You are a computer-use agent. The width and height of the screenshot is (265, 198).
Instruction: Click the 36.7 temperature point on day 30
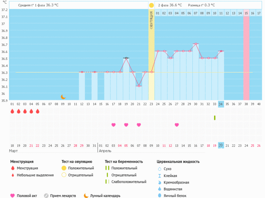195,44
